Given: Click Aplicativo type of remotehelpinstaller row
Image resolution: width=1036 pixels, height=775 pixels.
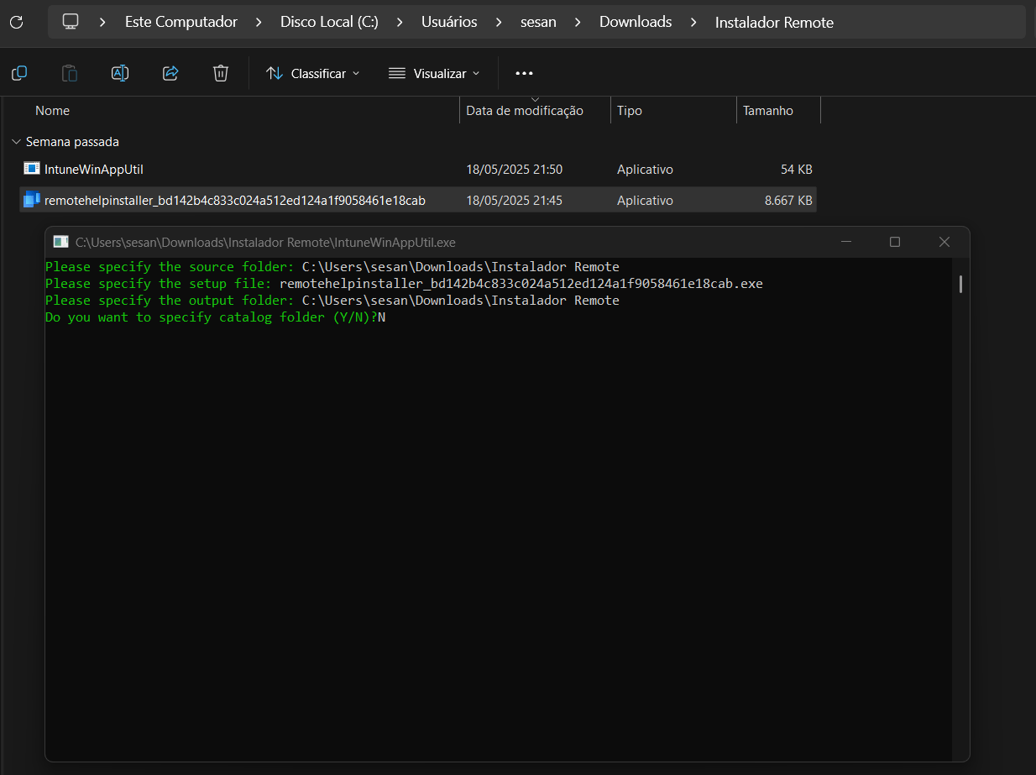Looking at the screenshot, I should coord(645,201).
